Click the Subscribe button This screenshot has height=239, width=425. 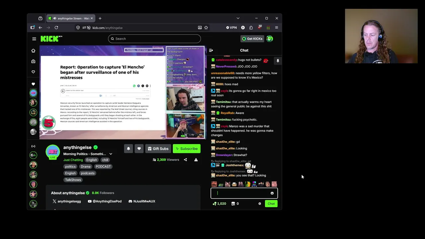coord(187,149)
